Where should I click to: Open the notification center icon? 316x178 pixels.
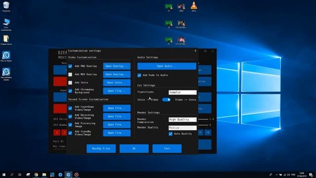click(311, 175)
